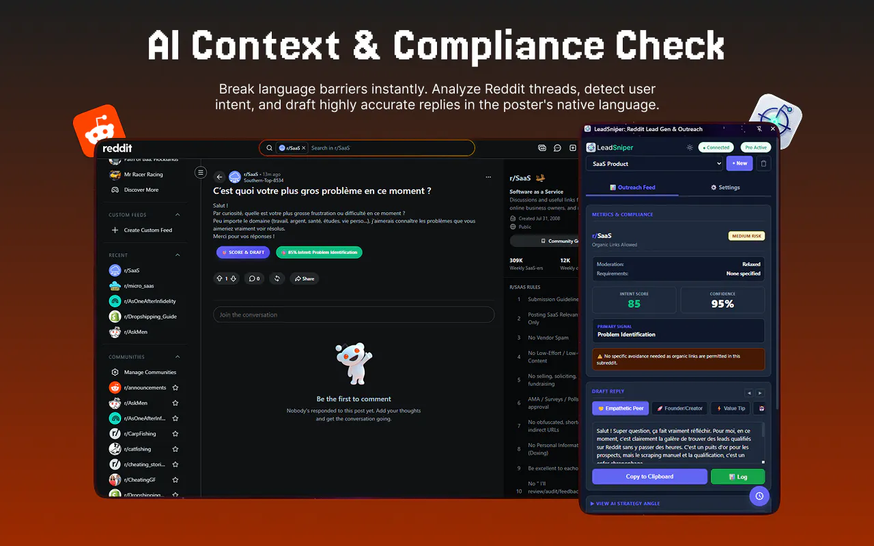Click the SCORE & DRAFT button
Image resolution: width=874 pixels, height=546 pixels.
pos(243,253)
